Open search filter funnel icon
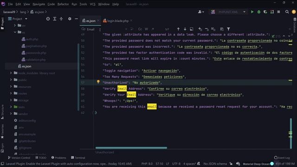 click(228, 29)
